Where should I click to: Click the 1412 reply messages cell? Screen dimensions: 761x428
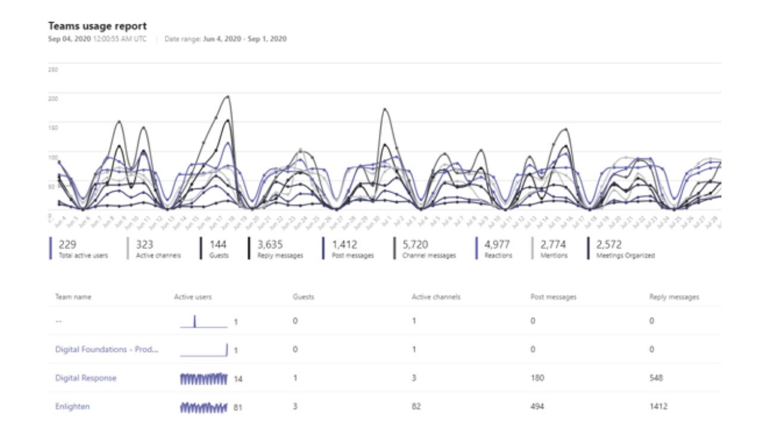point(658,407)
